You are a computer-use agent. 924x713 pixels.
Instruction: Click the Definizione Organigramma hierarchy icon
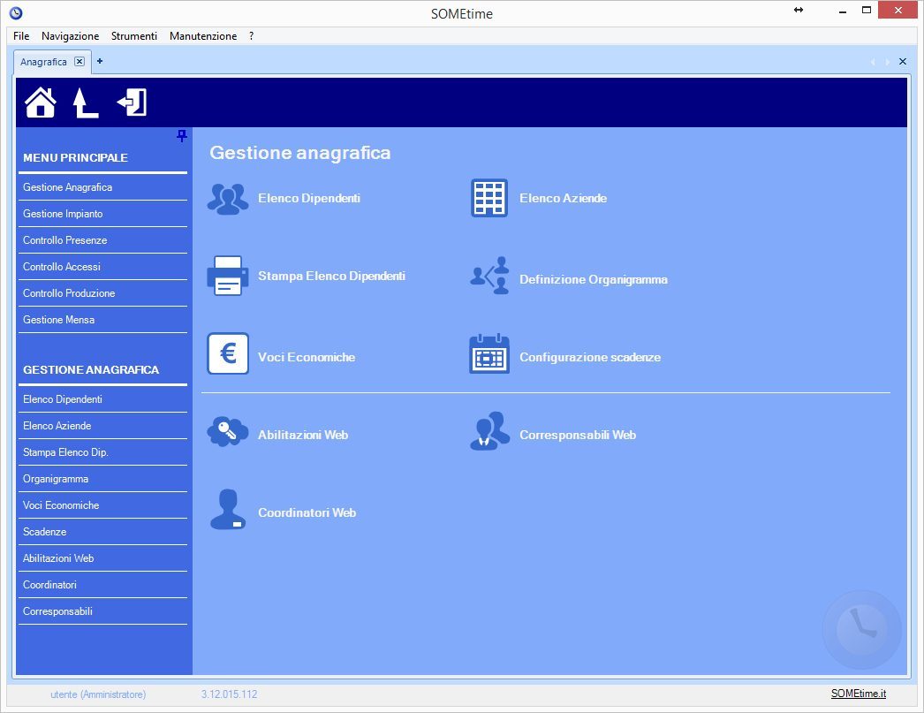click(x=489, y=275)
